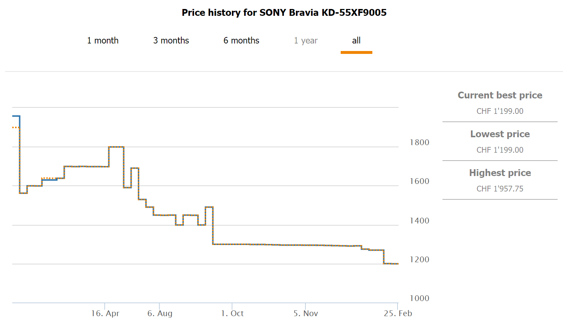The image size is (563, 328).
Task: Select the 'all' time range tab
Action: click(356, 41)
